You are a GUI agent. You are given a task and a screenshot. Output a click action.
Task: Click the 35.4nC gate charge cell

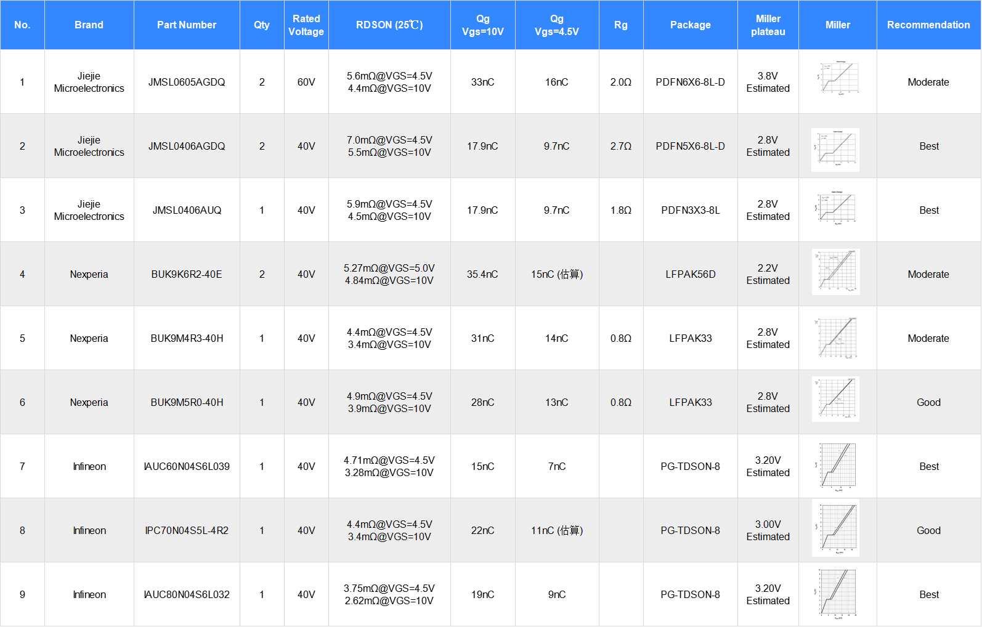482,274
